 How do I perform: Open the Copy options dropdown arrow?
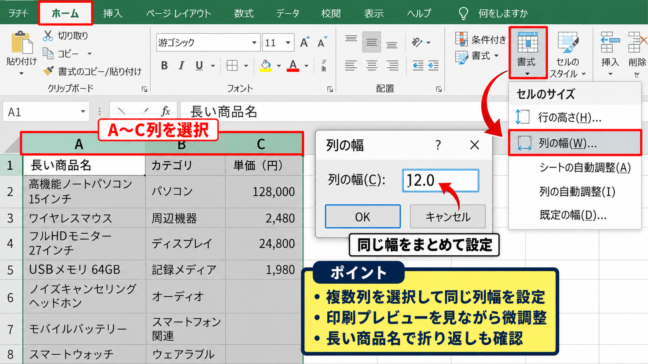pos(90,54)
